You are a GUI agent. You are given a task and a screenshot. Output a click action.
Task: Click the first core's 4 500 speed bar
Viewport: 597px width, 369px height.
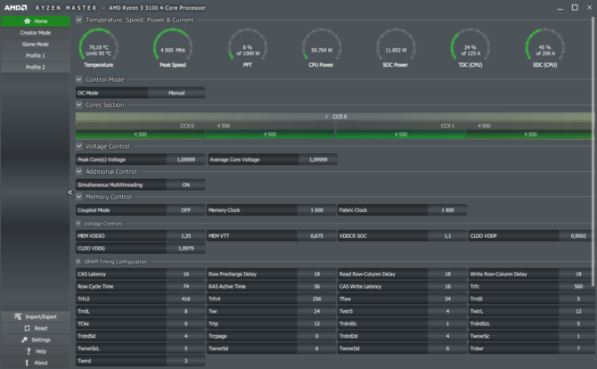(x=140, y=134)
